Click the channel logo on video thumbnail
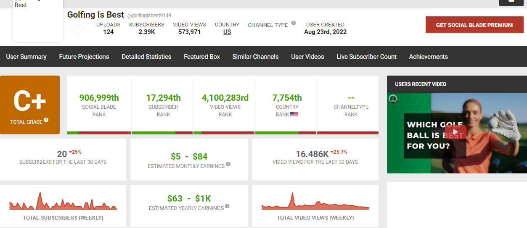 [x=394, y=99]
